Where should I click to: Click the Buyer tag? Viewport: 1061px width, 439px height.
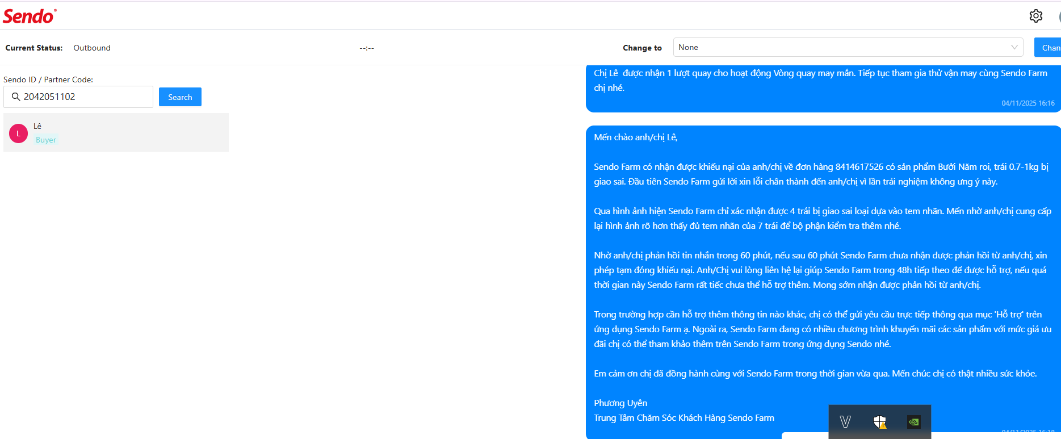click(x=46, y=140)
